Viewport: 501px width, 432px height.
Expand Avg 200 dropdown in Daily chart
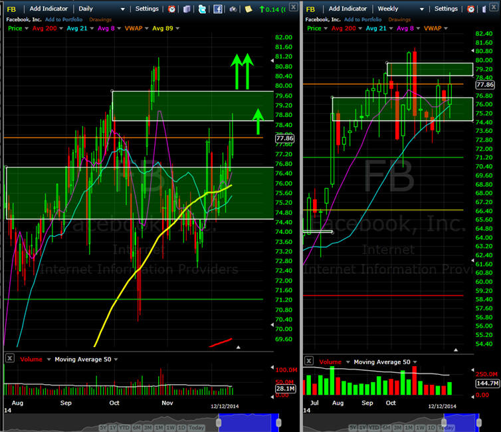click(61, 29)
